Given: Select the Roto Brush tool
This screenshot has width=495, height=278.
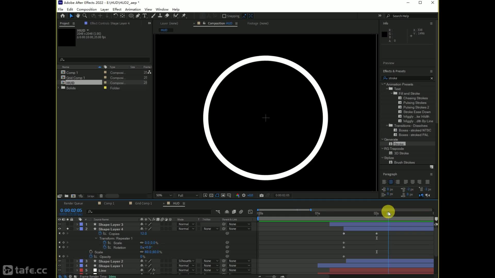Looking at the screenshot, I should 176,16.
